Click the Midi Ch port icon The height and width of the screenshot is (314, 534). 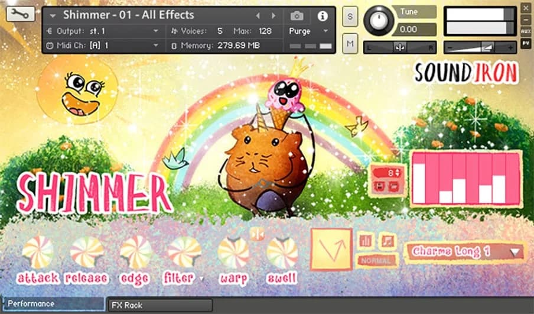50,46
